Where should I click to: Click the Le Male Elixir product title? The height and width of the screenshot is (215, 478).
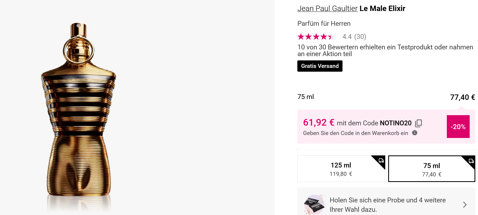[382, 9]
